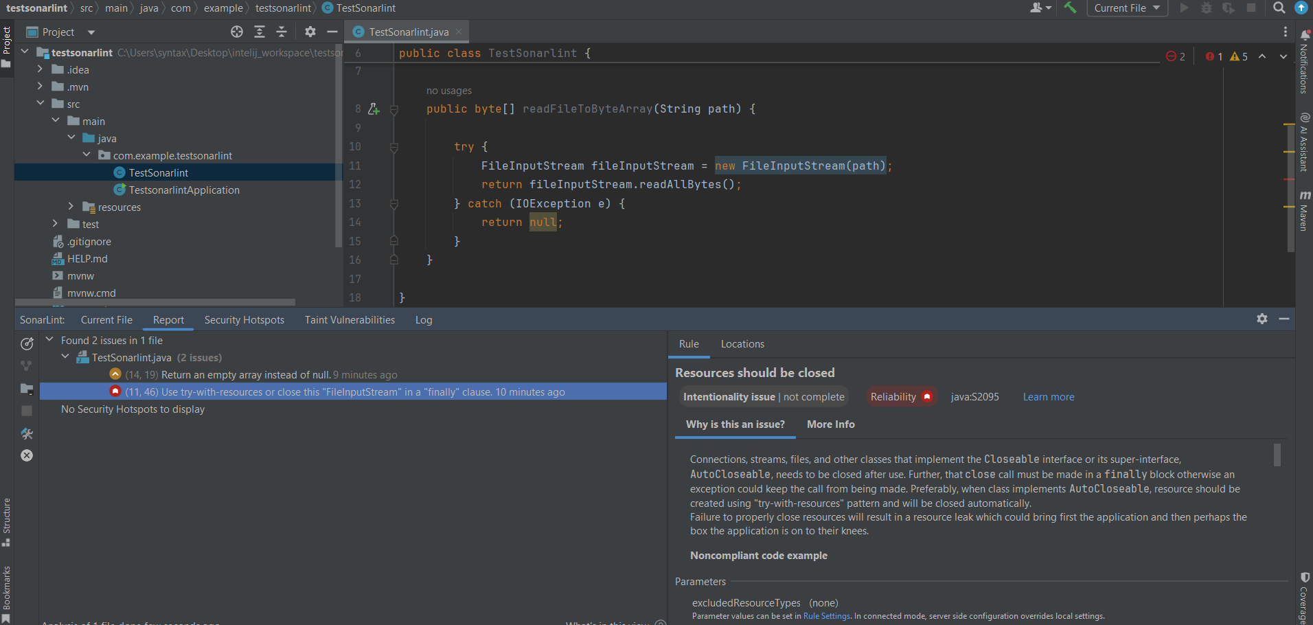Open the Notifications tool window

click(x=1304, y=62)
